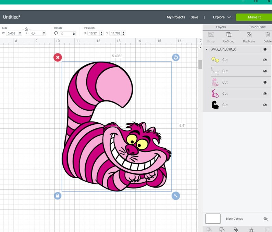
Task: Hide the light pink Cut layer
Action: point(265,83)
